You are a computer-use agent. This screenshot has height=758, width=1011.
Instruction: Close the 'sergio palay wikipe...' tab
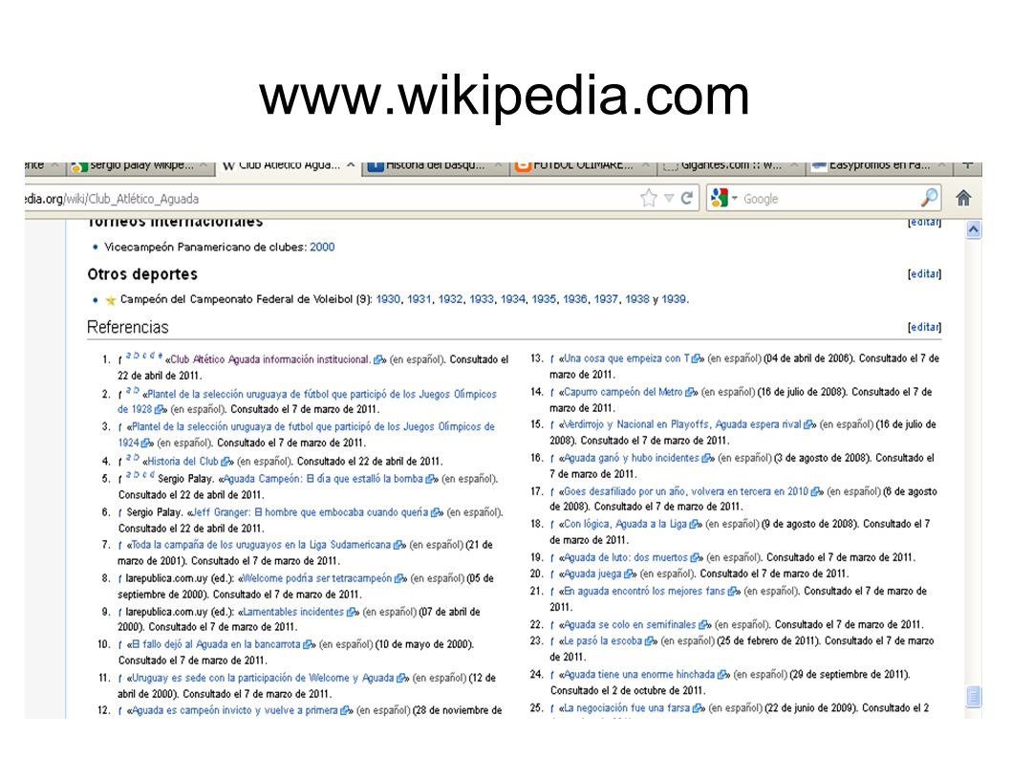tap(204, 165)
